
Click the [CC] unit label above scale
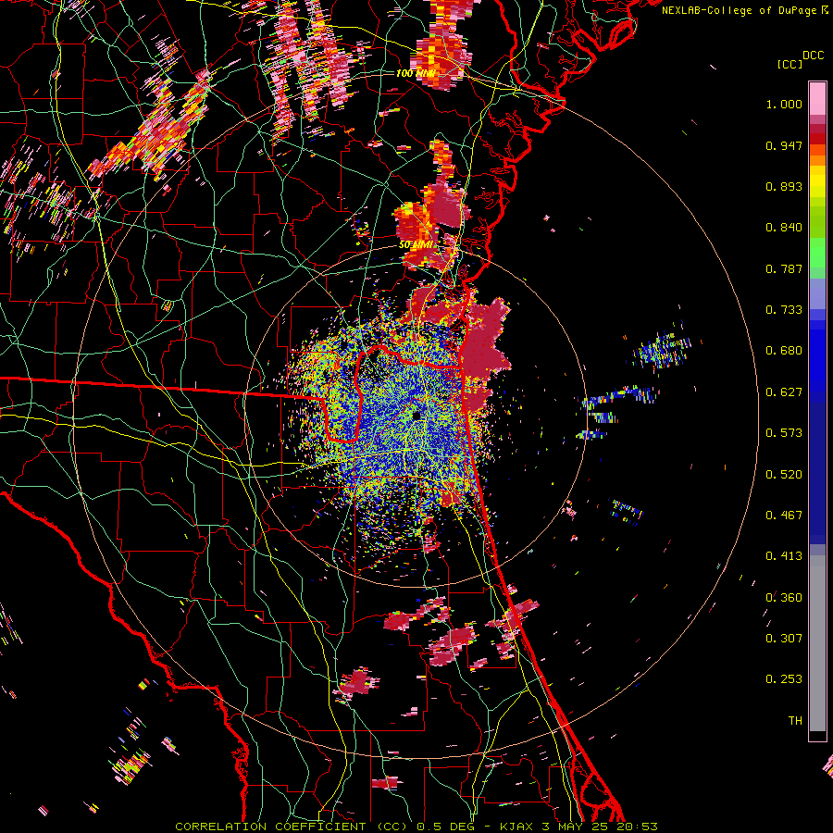[x=789, y=64]
